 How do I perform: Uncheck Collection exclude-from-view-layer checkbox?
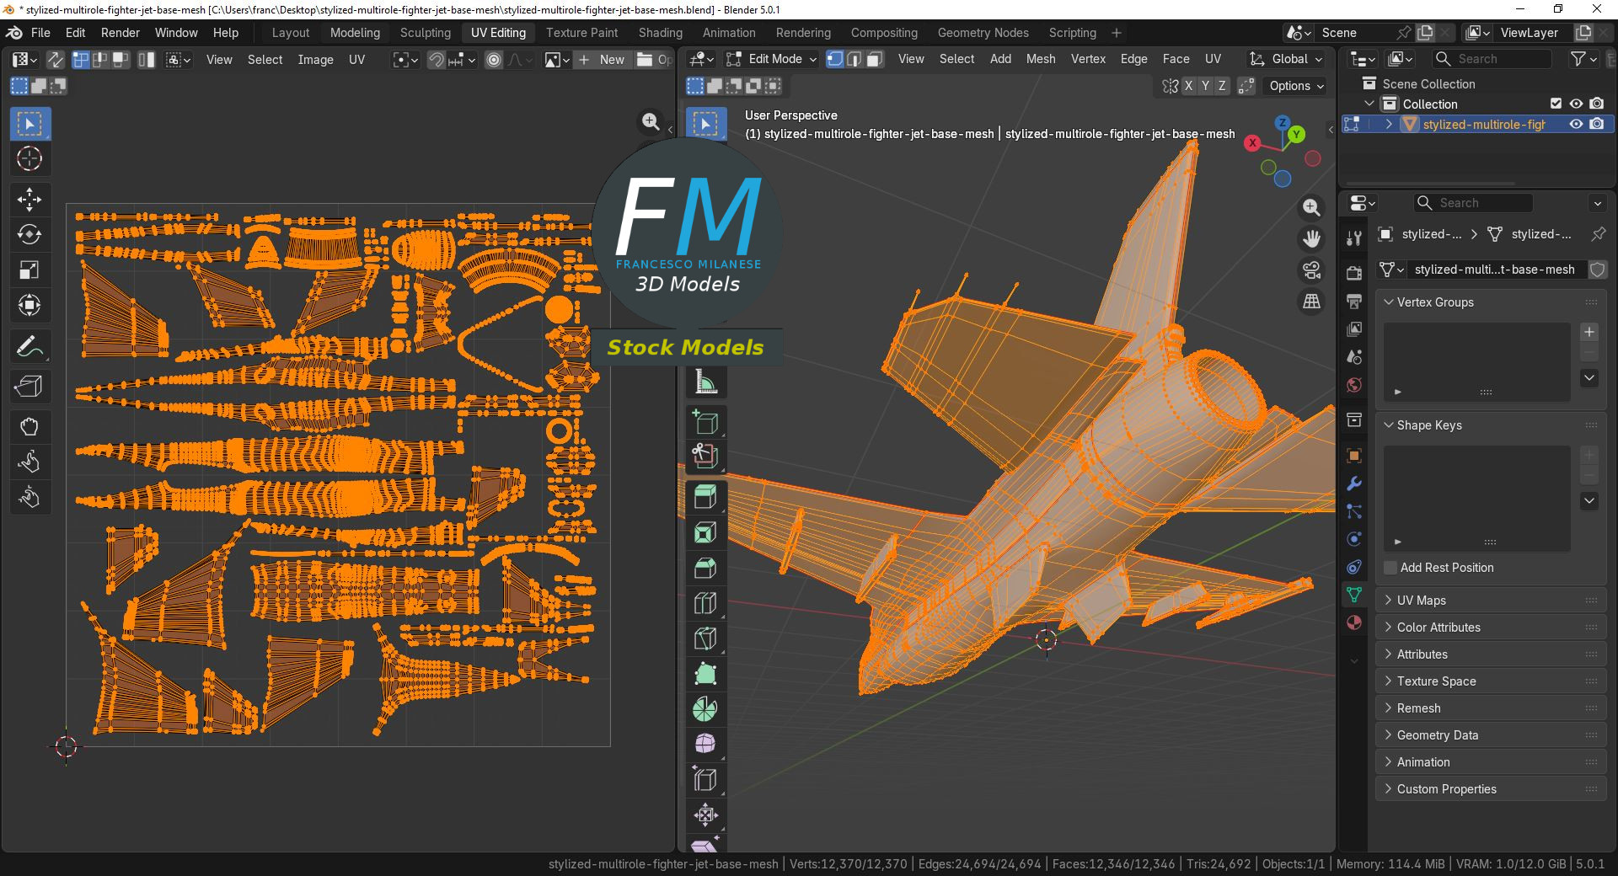1556,104
